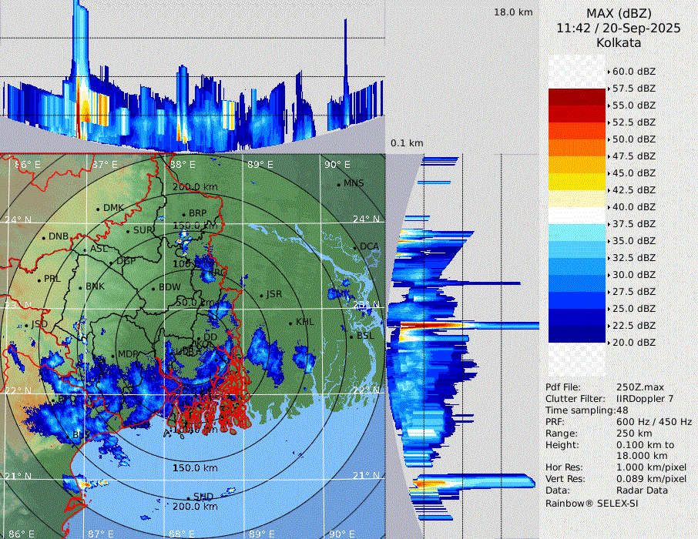Select the Kolkata radar site name
The image size is (698, 539).
(x=619, y=42)
